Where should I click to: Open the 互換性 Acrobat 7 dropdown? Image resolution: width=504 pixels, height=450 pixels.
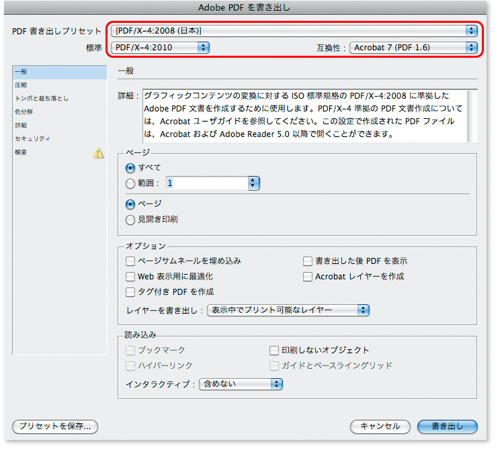coord(413,48)
